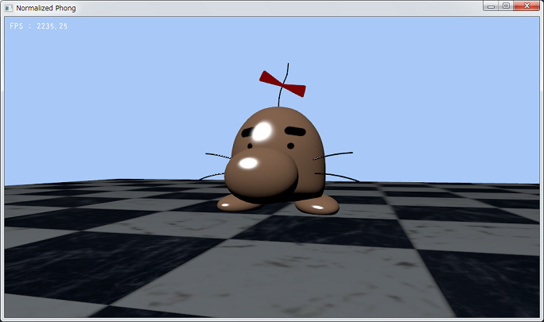Maximize the Normalized Phong window
Viewport: 544px width, 322px height.
pos(505,6)
